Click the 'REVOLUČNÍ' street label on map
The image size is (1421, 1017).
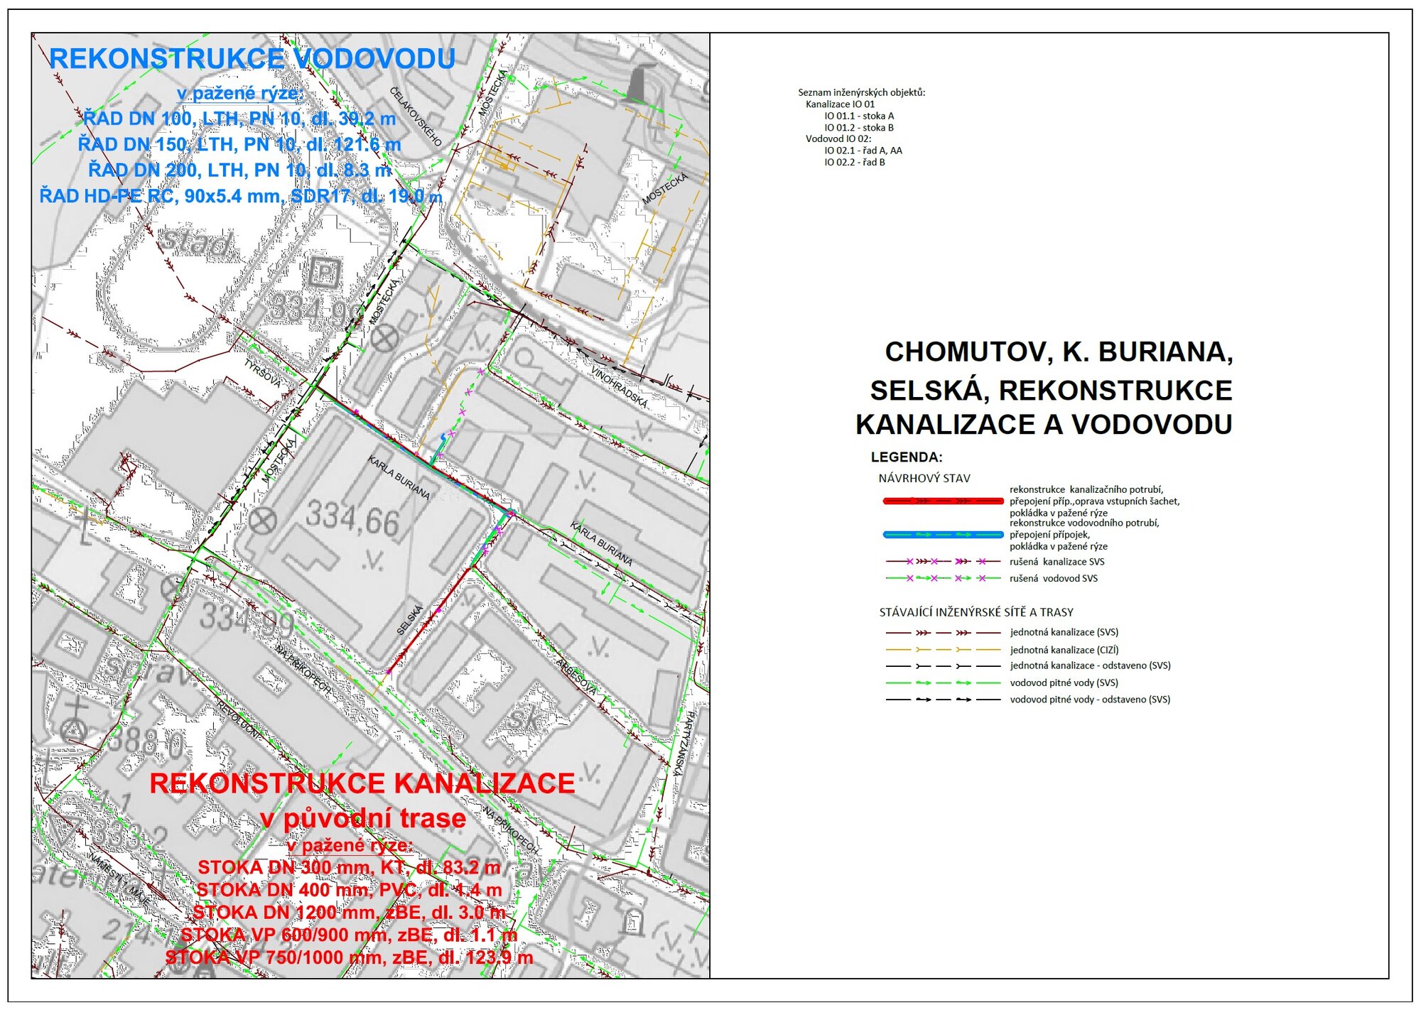click(x=239, y=721)
